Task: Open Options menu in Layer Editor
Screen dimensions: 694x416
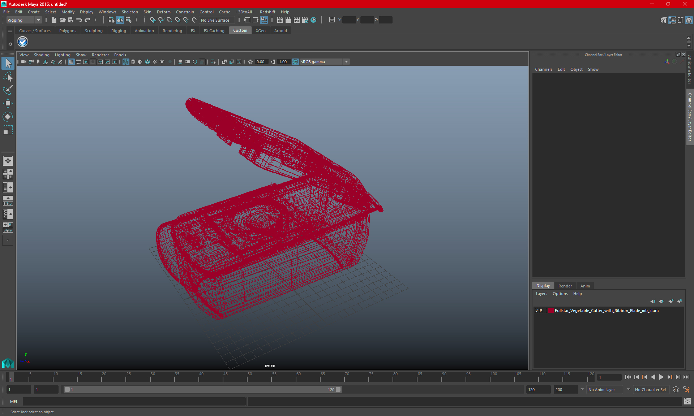Action: point(560,294)
